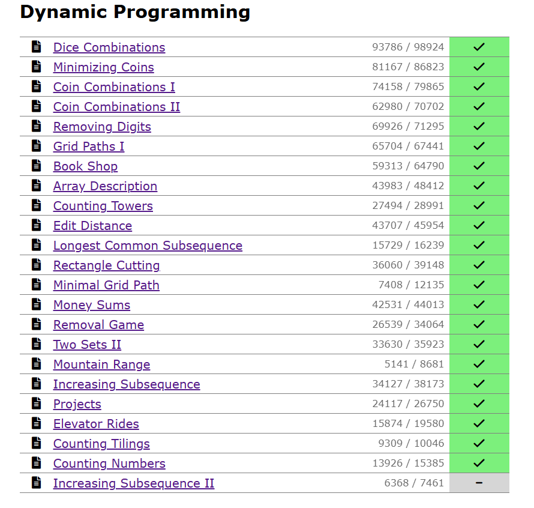The width and height of the screenshot is (534, 508).
Task: Open the Longest Common Subsequence link
Action: coord(148,245)
